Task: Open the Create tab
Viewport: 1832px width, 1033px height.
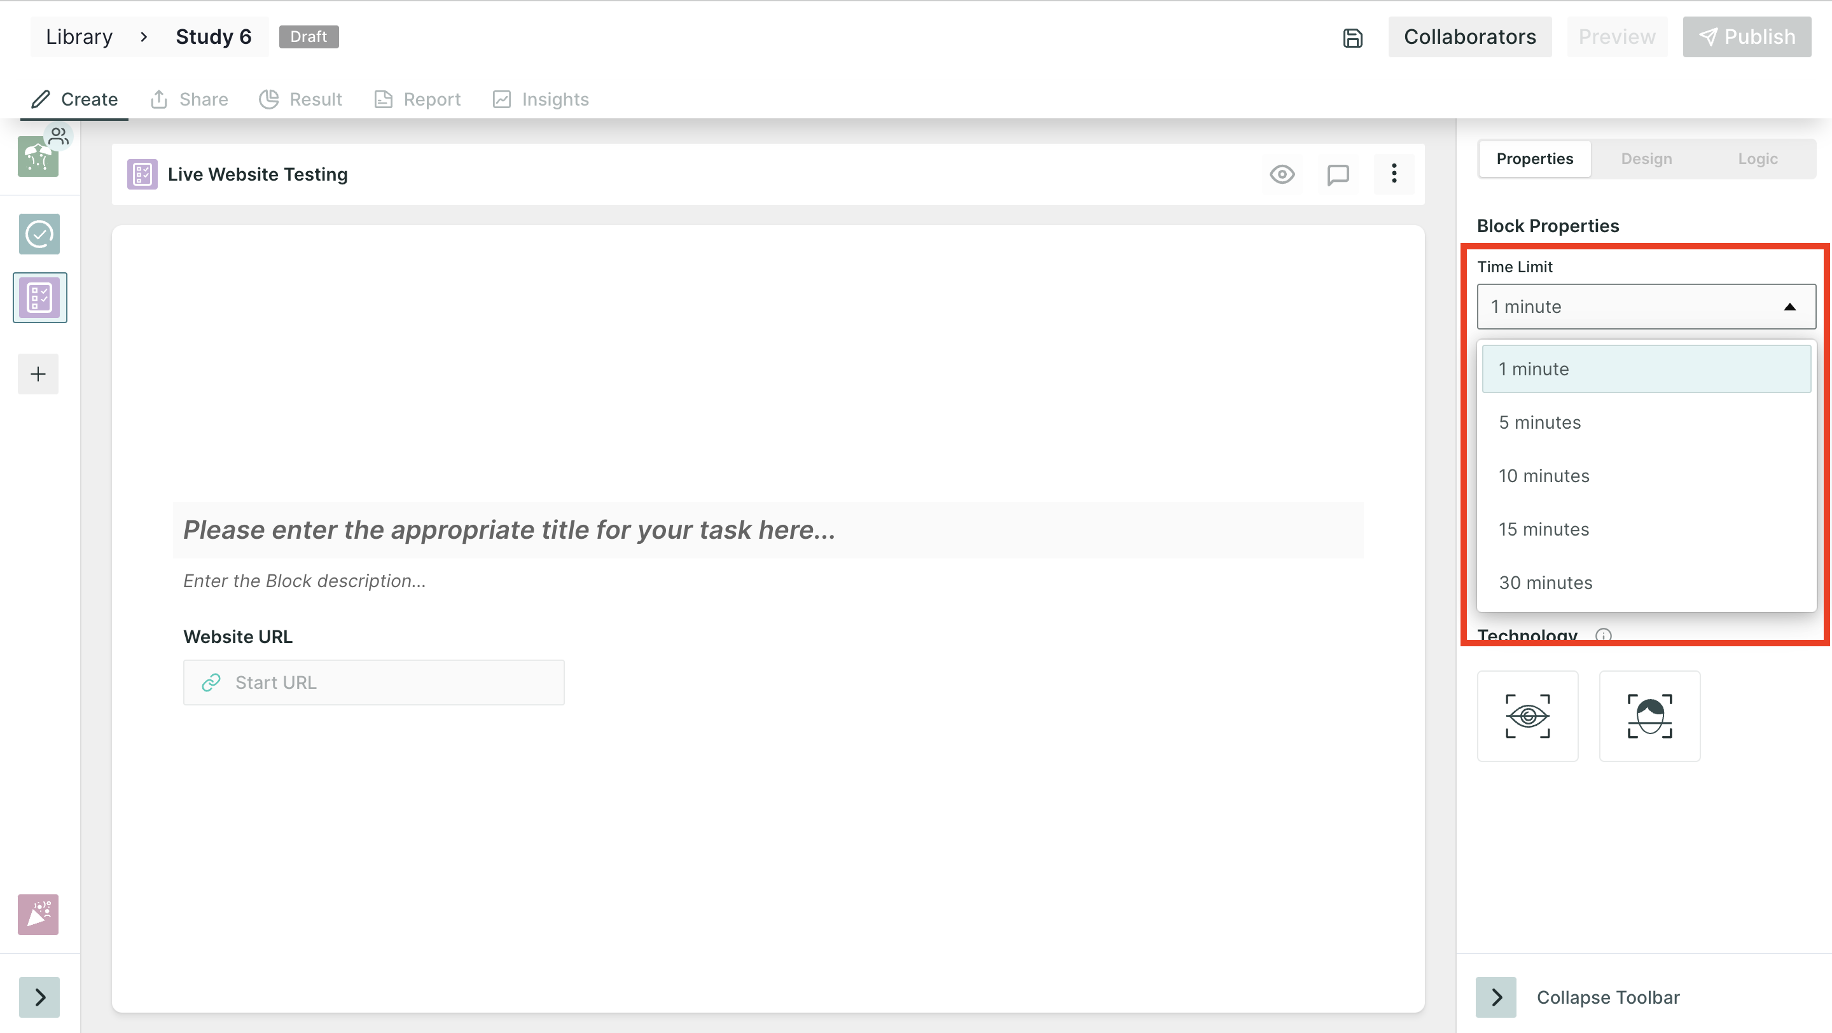Action: click(74, 99)
